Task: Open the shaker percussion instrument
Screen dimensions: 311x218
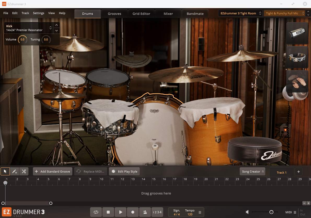Action: 297,33
